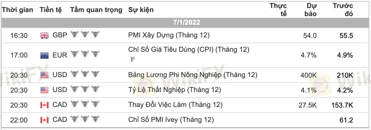The image size is (371, 130).
Task: Click the Thời gian column header
Action: pyautogui.click(x=18, y=10)
